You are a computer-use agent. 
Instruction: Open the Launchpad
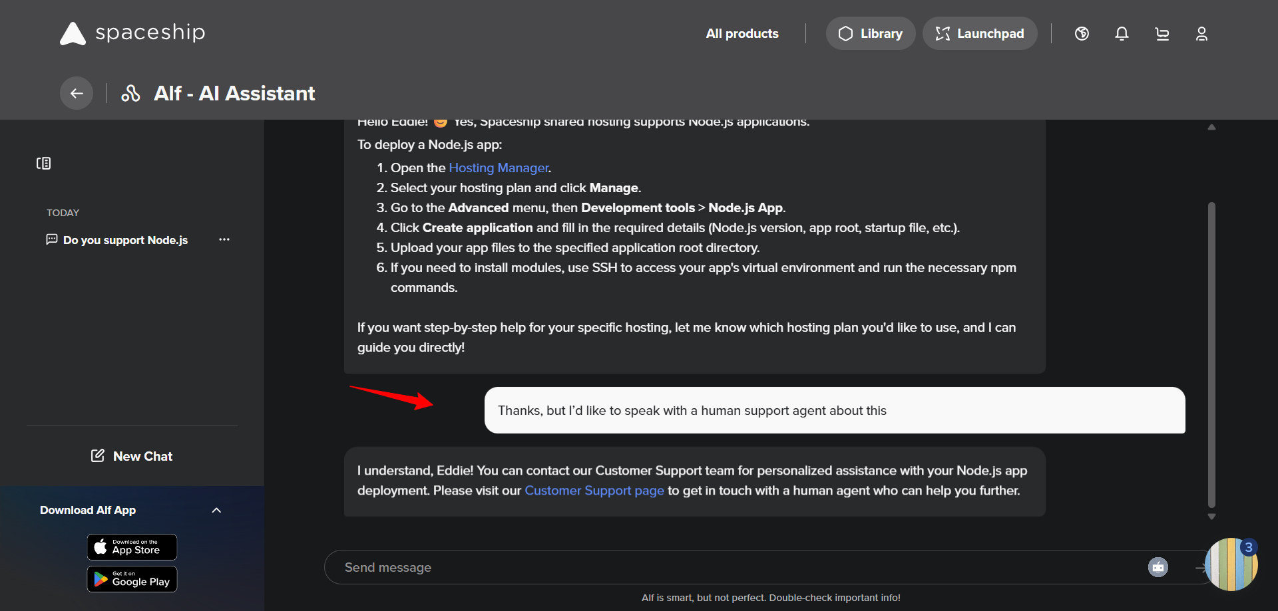[x=979, y=33]
